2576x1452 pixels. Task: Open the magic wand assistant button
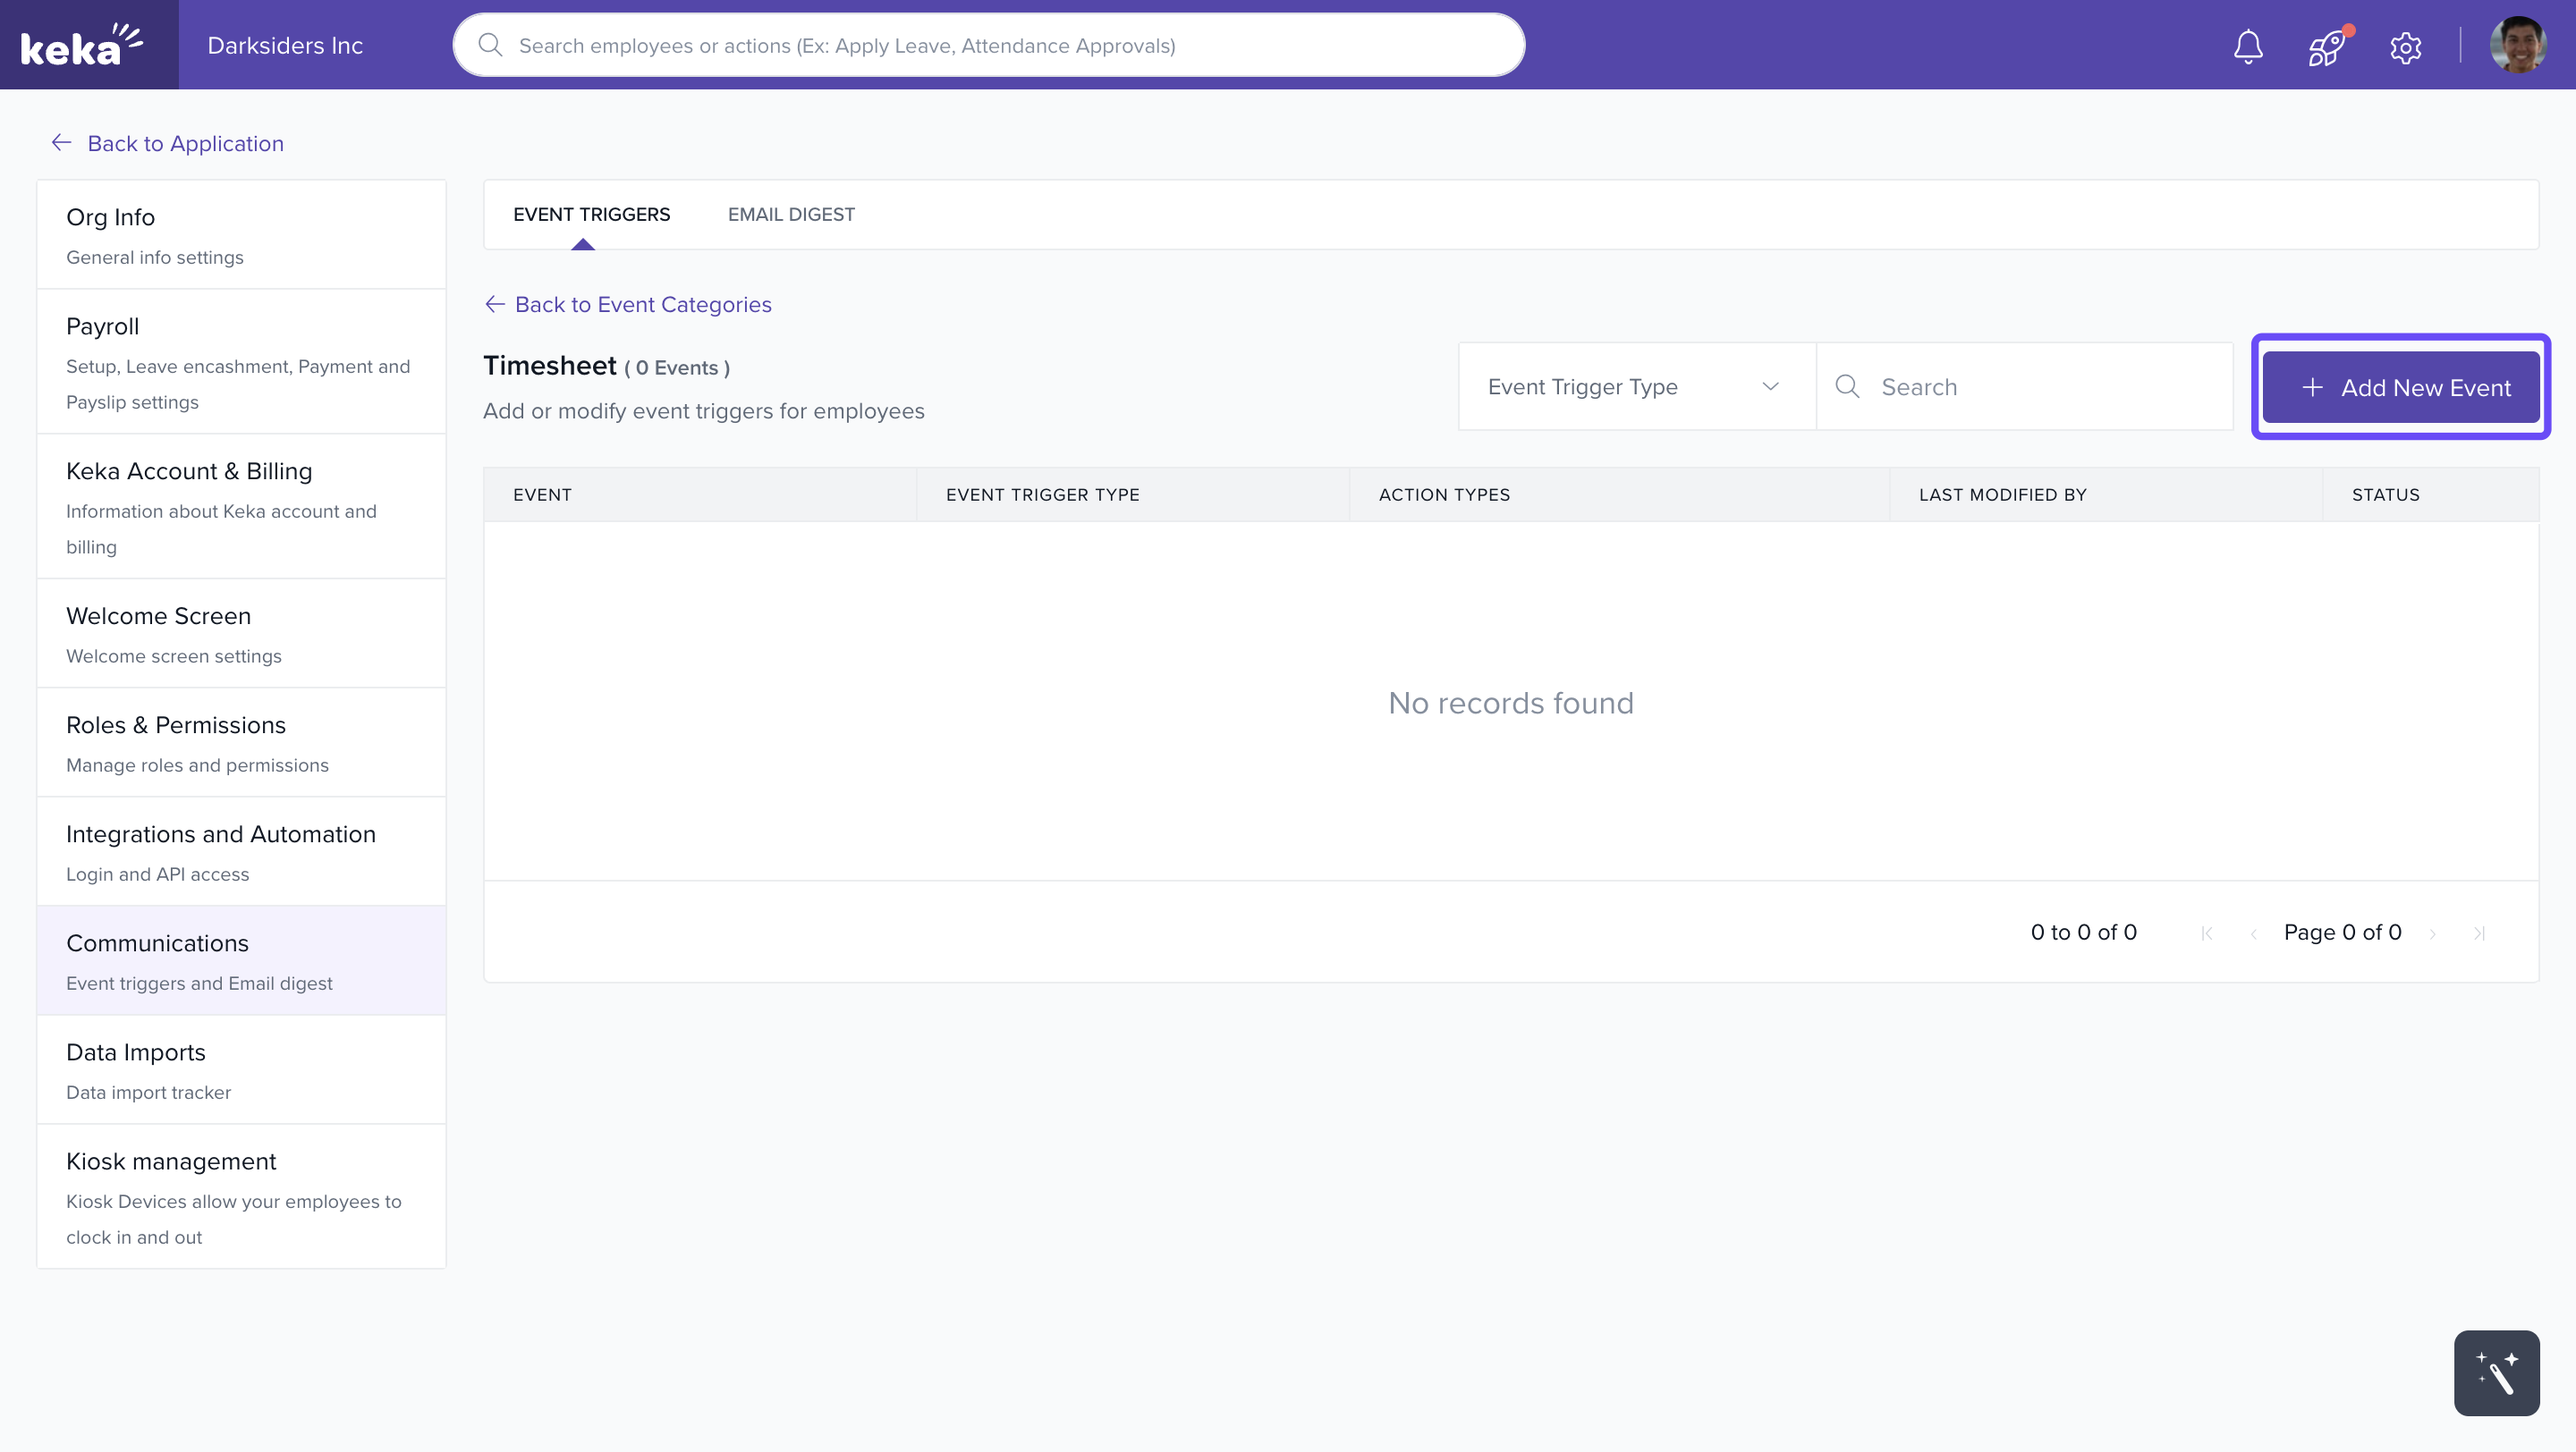tap(2496, 1372)
